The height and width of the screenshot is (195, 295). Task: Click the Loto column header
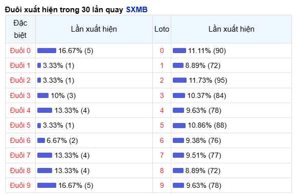162,29
